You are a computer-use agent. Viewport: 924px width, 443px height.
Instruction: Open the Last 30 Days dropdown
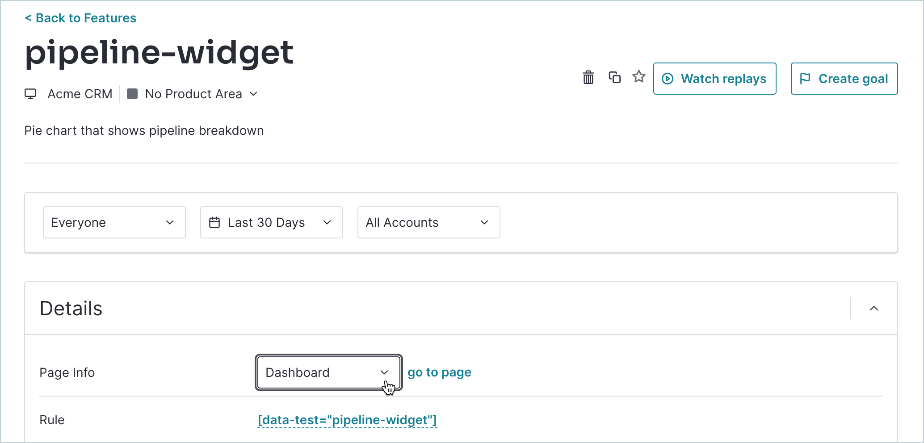(272, 222)
